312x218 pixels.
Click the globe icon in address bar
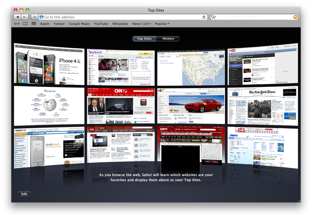(x=42, y=17)
